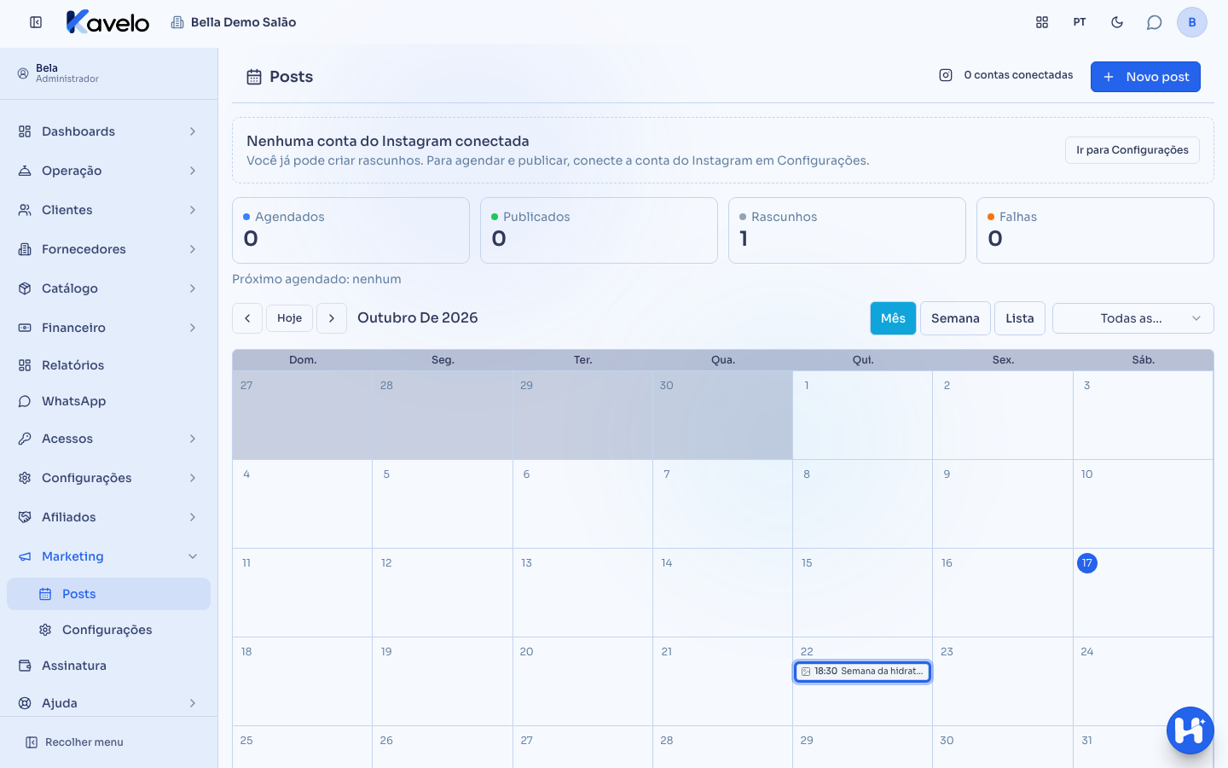The height and width of the screenshot is (768, 1228).
Task: Expand the Clientes menu chevron
Action: (193, 210)
